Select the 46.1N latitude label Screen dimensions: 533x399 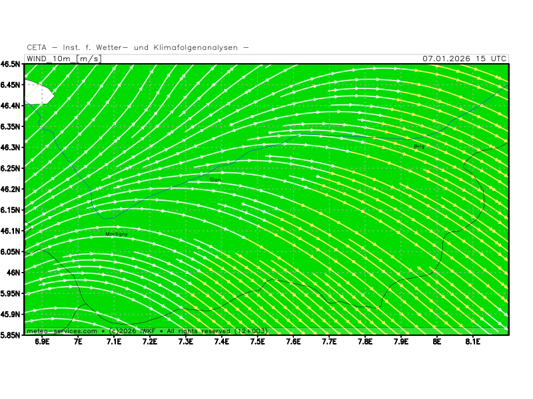[11, 231]
